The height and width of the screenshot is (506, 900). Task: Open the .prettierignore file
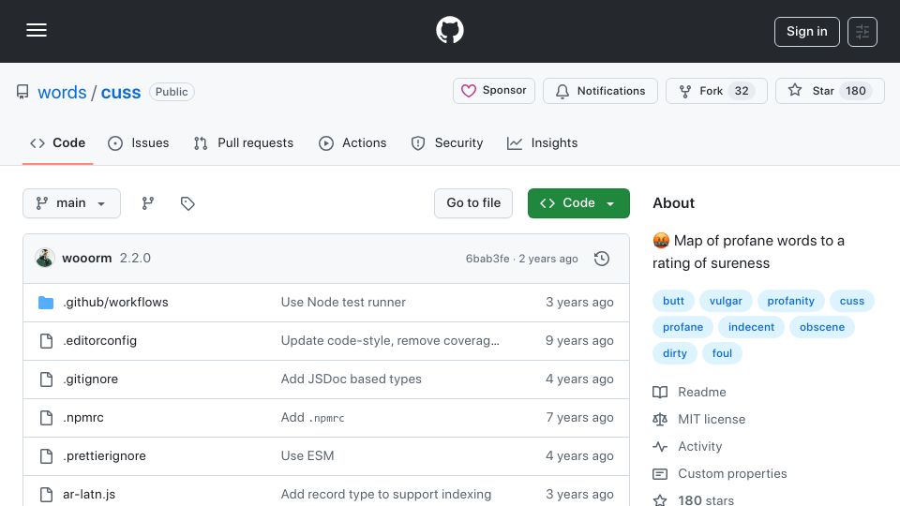click(104, 456)
